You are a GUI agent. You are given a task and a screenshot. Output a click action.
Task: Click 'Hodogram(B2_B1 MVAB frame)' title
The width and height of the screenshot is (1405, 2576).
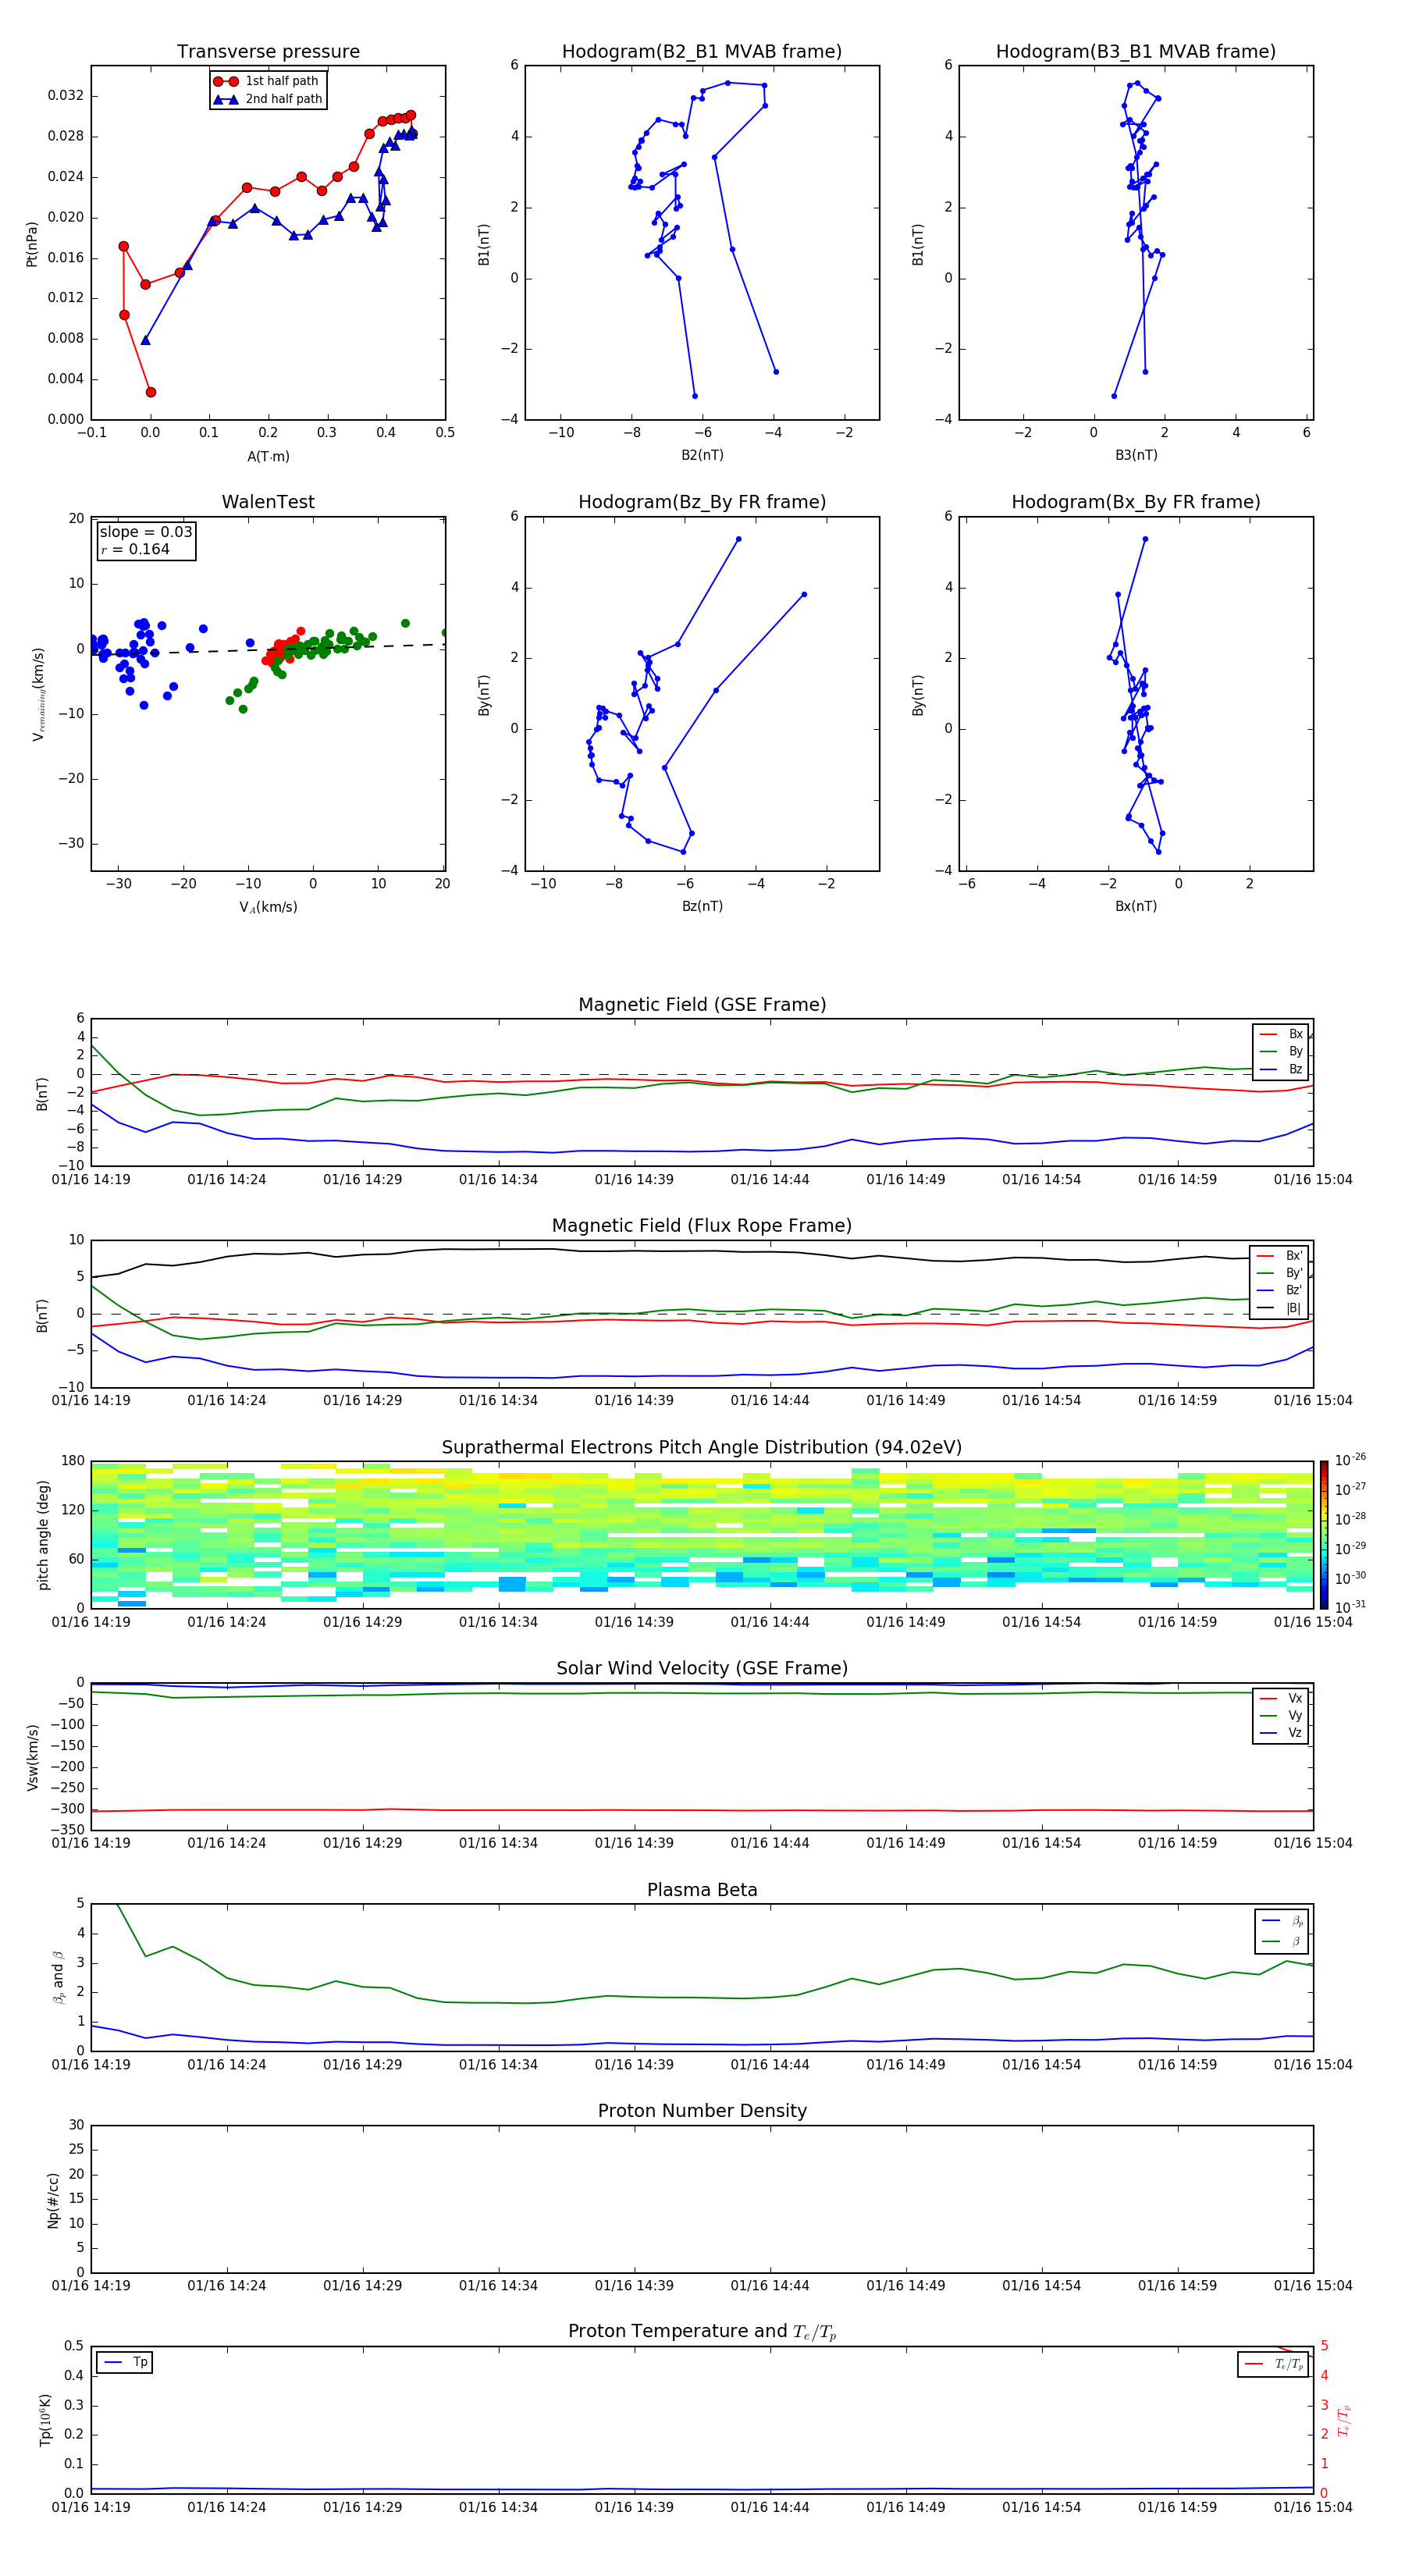[702, 52]
